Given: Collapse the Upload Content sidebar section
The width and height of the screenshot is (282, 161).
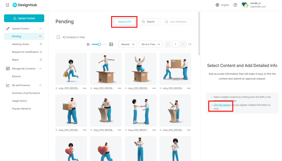Looking at the screenshot, I should (40, 29).
